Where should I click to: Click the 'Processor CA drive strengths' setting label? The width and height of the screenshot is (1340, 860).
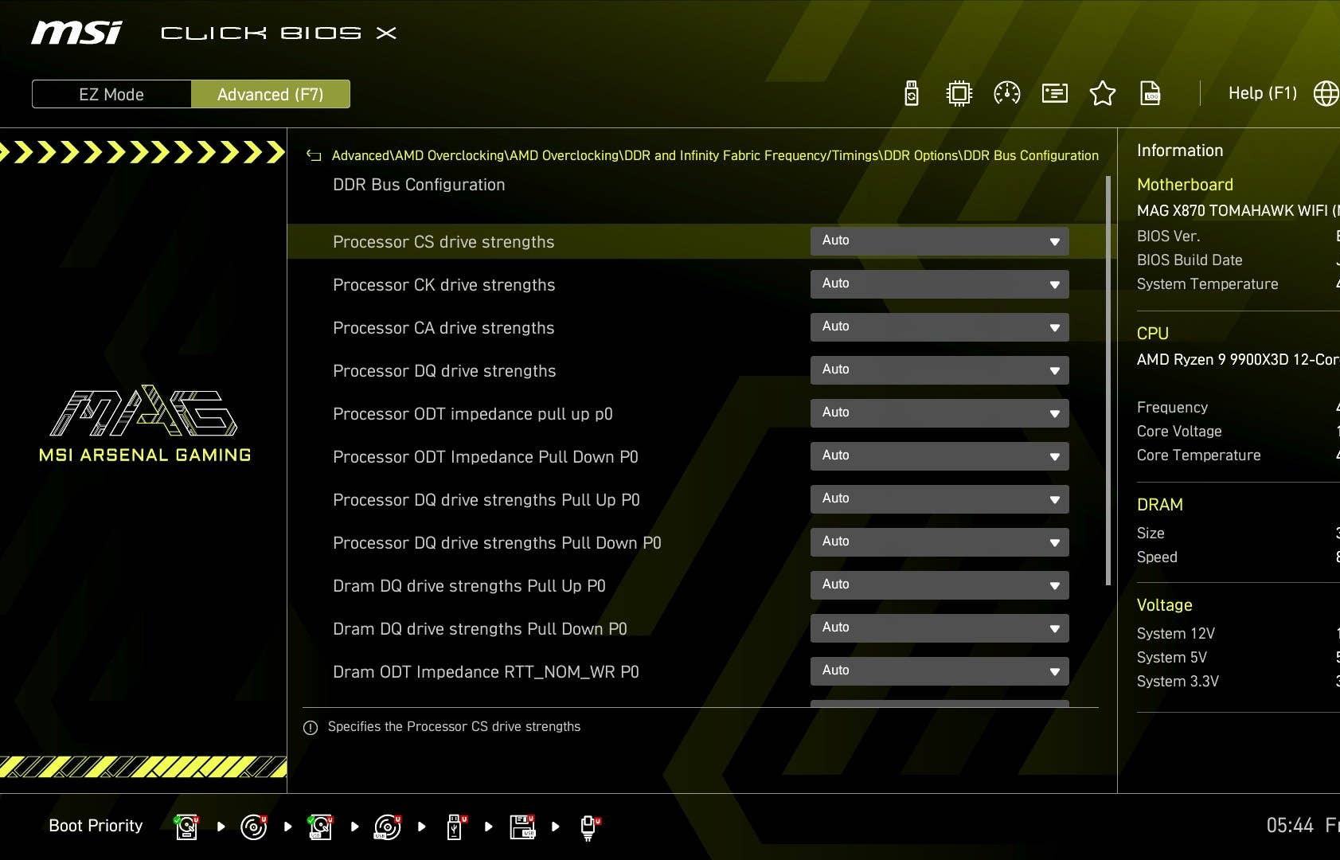pyautogui.click(x=443, y=328)
